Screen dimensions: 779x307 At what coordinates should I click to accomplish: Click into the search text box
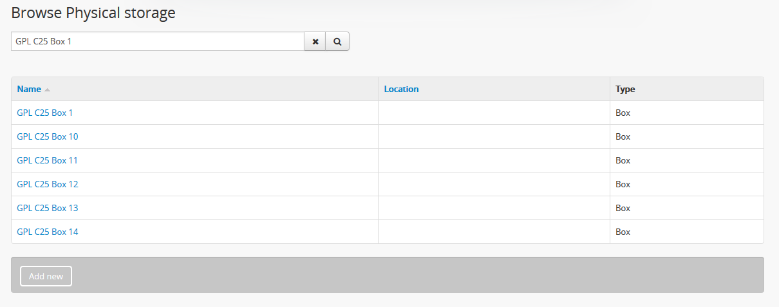(x=157, y=42)
